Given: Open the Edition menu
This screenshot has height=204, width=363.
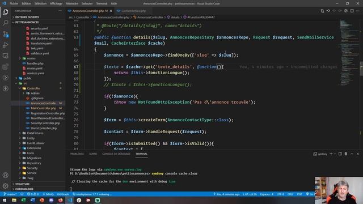Looking at the screenshot, I should 26,3.
